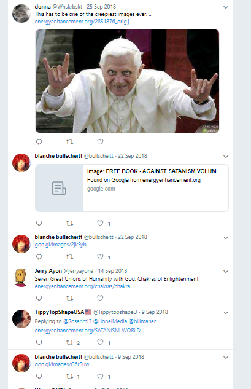Screen dimensions: 251x389
Task: Retweet Jerry Ayon's Chakras tweet
Action: tap(69, 298)
